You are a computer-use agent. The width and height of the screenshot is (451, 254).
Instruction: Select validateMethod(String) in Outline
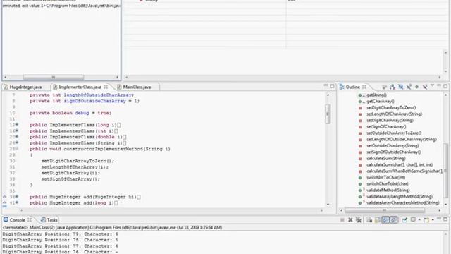pos(388,190)
